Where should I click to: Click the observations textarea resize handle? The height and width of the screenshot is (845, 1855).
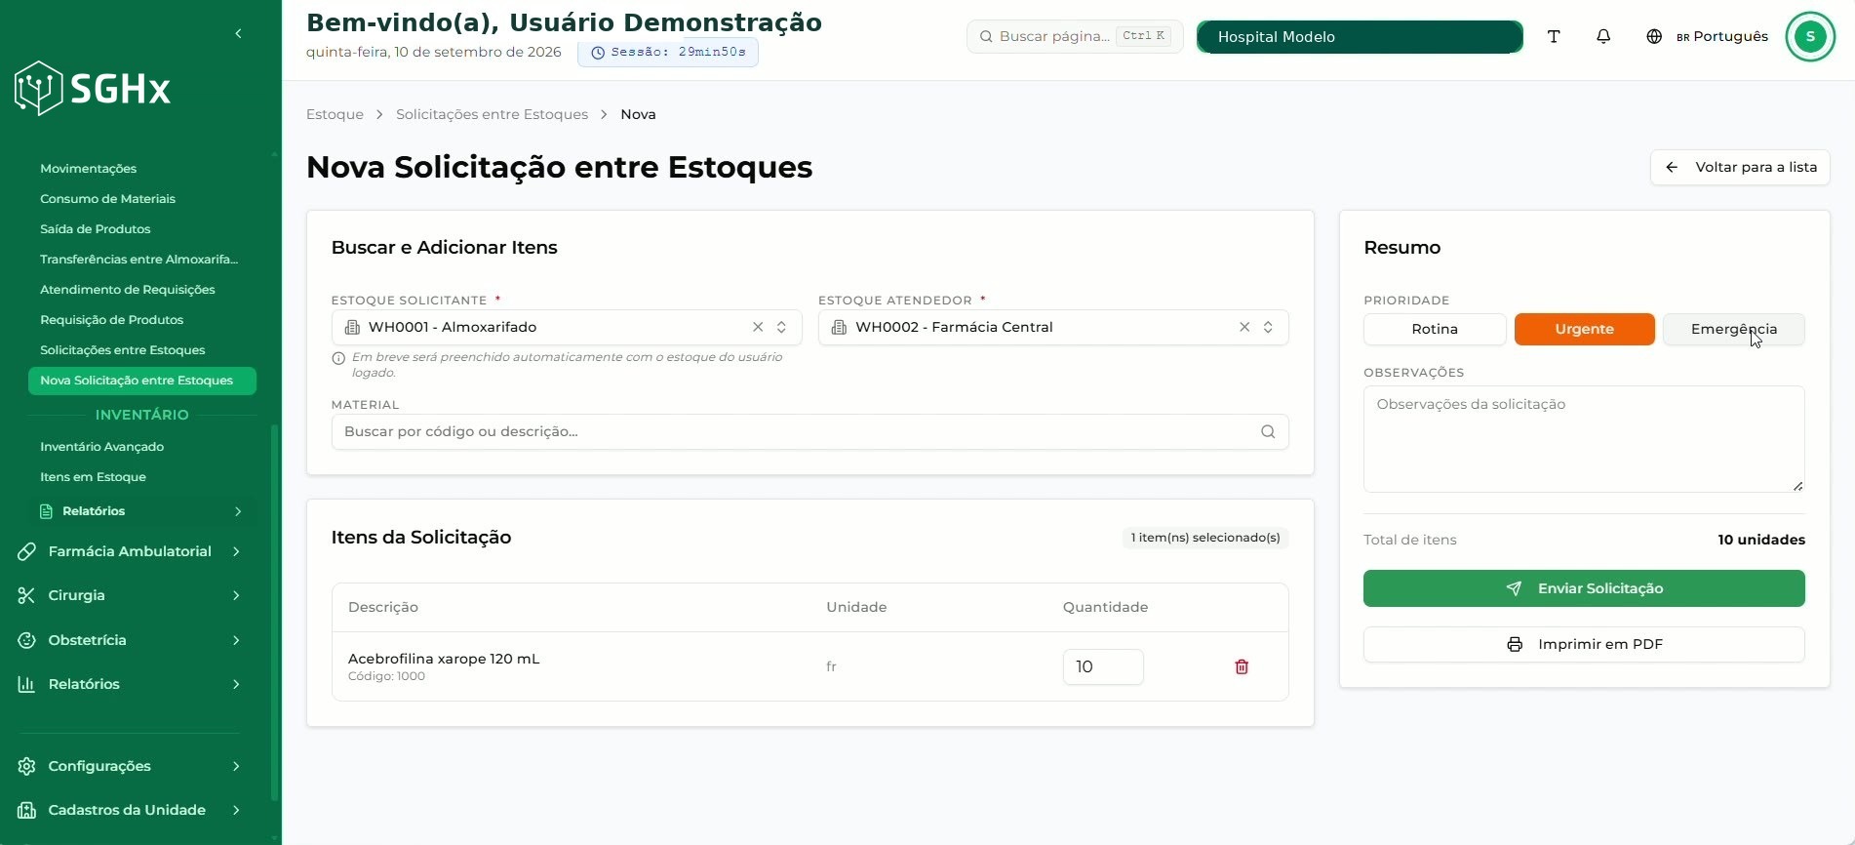coord(1797,485)
